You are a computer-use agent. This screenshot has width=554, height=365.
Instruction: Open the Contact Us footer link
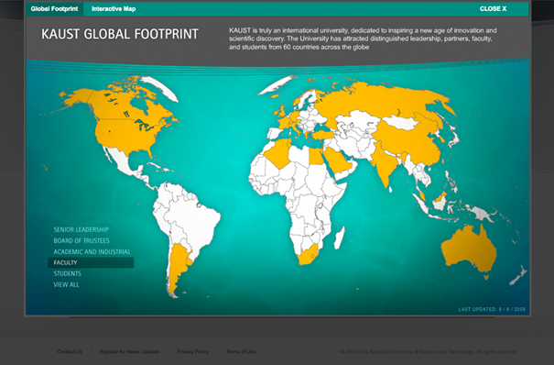pyautogui.click(x=70, y=351)
